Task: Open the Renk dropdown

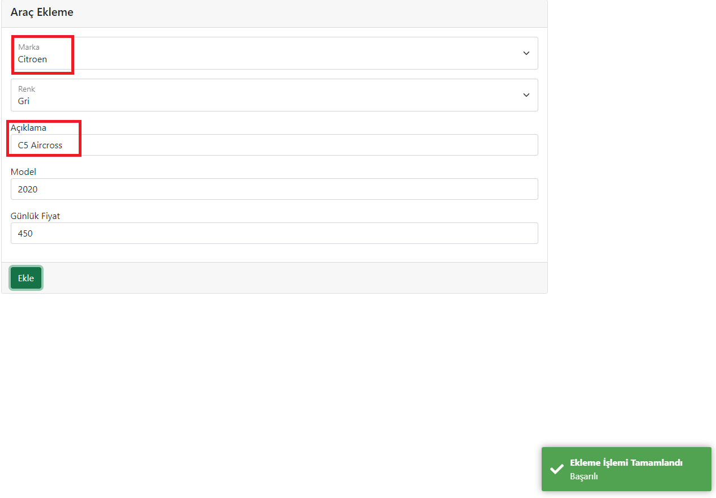Action: coord(274,95)
